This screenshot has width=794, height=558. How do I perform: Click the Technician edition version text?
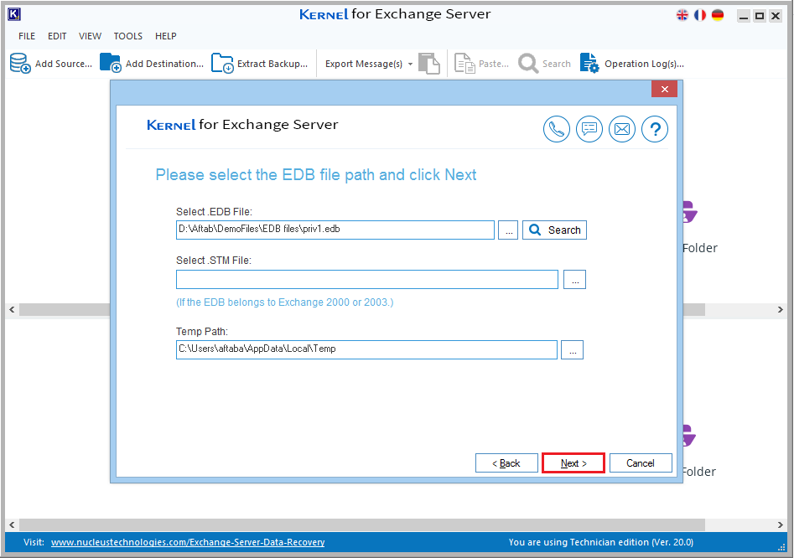[600, 542]
